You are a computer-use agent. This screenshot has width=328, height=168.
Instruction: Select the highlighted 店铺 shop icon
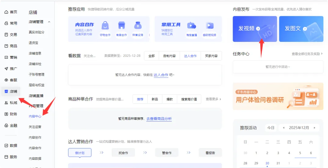tap(6, 91)
